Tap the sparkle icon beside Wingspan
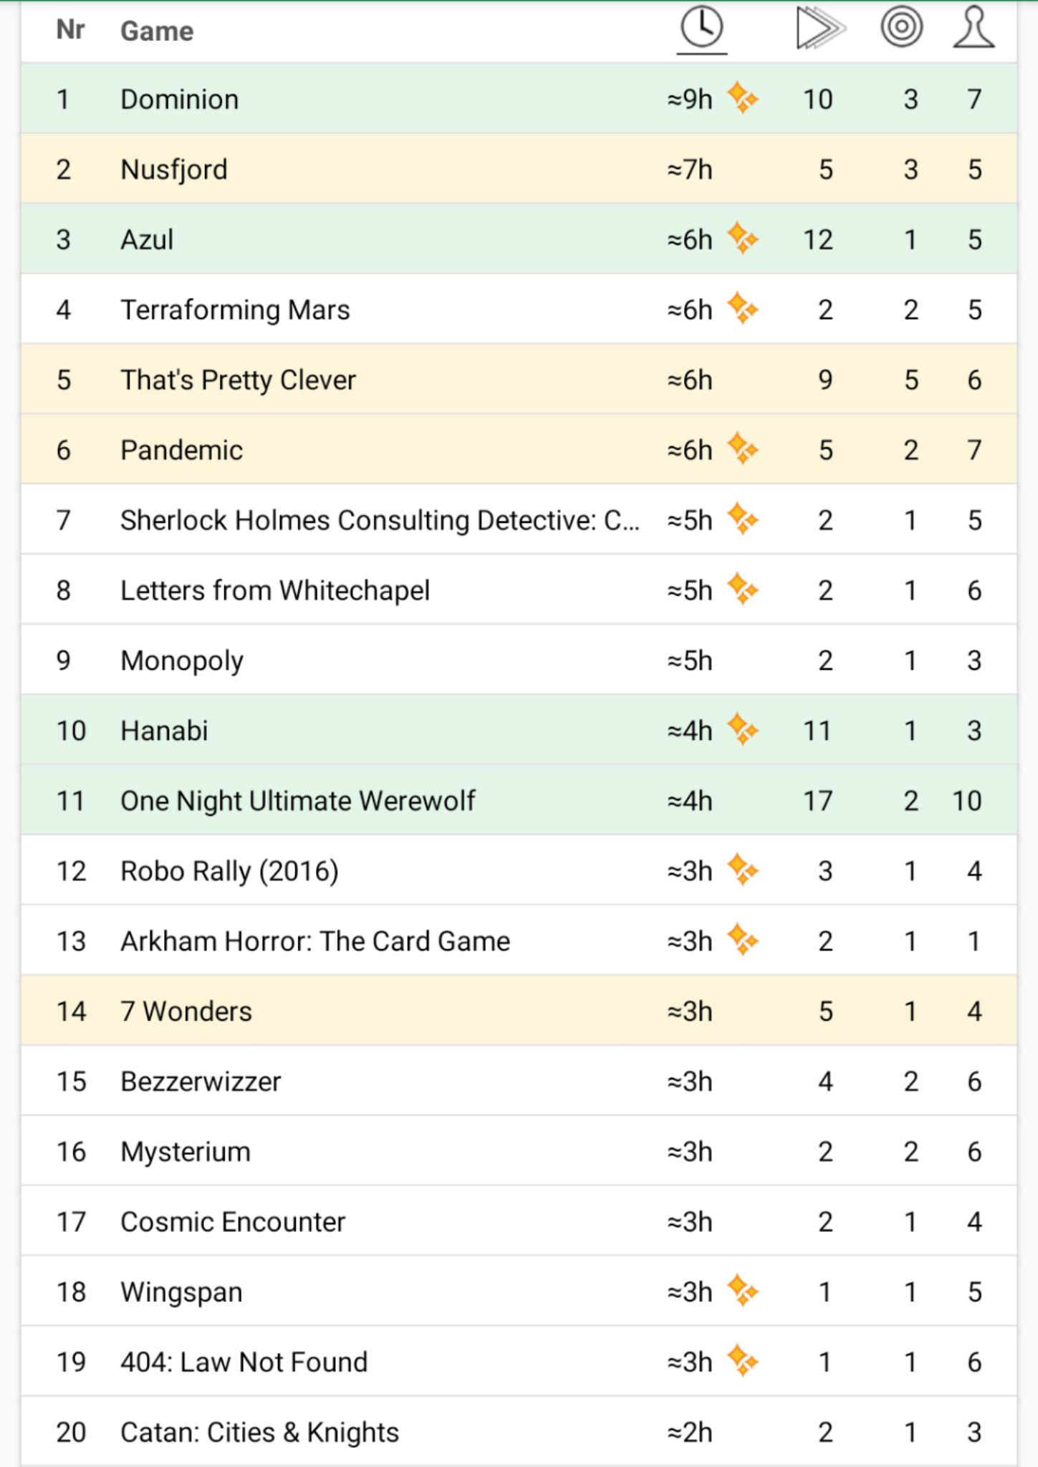 742,1290
